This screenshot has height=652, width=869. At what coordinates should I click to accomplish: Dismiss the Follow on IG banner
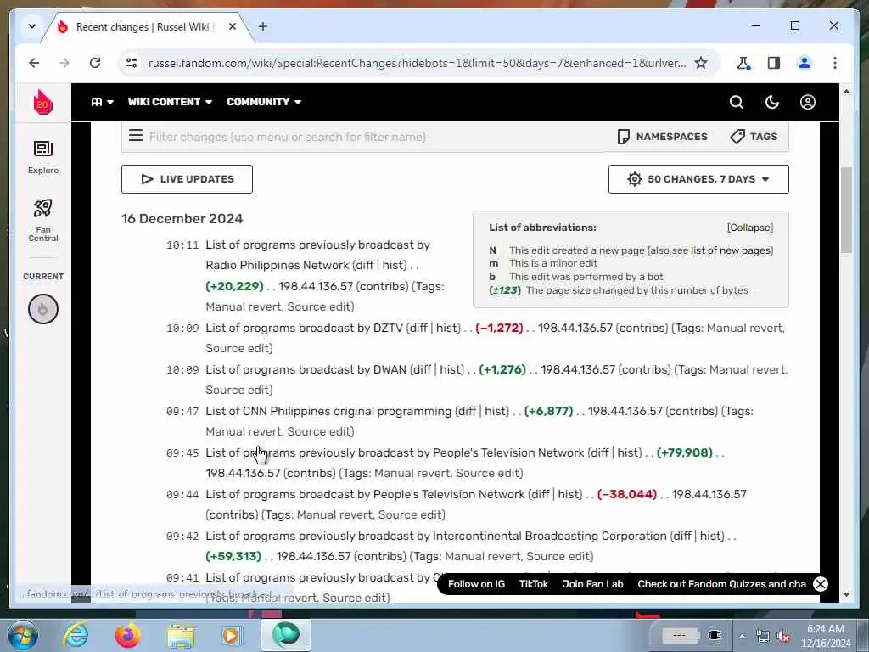(x=821, y=584)
